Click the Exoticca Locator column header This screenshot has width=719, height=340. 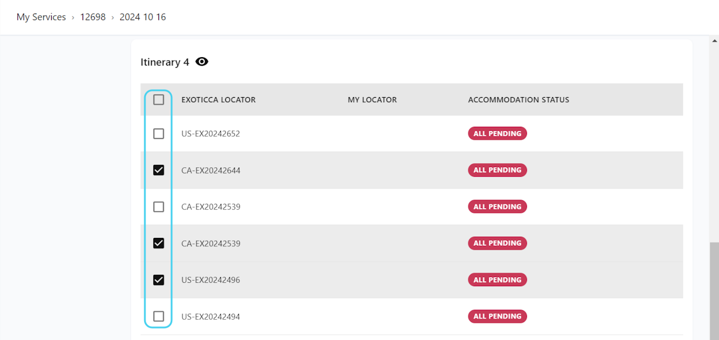(x=219, y=100)
